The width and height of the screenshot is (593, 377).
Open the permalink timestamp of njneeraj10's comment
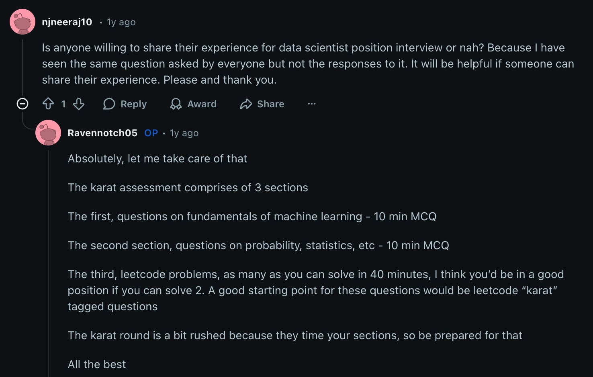tap(121, 22)
